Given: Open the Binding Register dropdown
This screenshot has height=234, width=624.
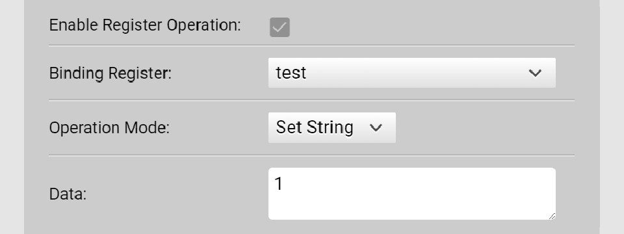Looking at the screenshot, I should (412, 73).
